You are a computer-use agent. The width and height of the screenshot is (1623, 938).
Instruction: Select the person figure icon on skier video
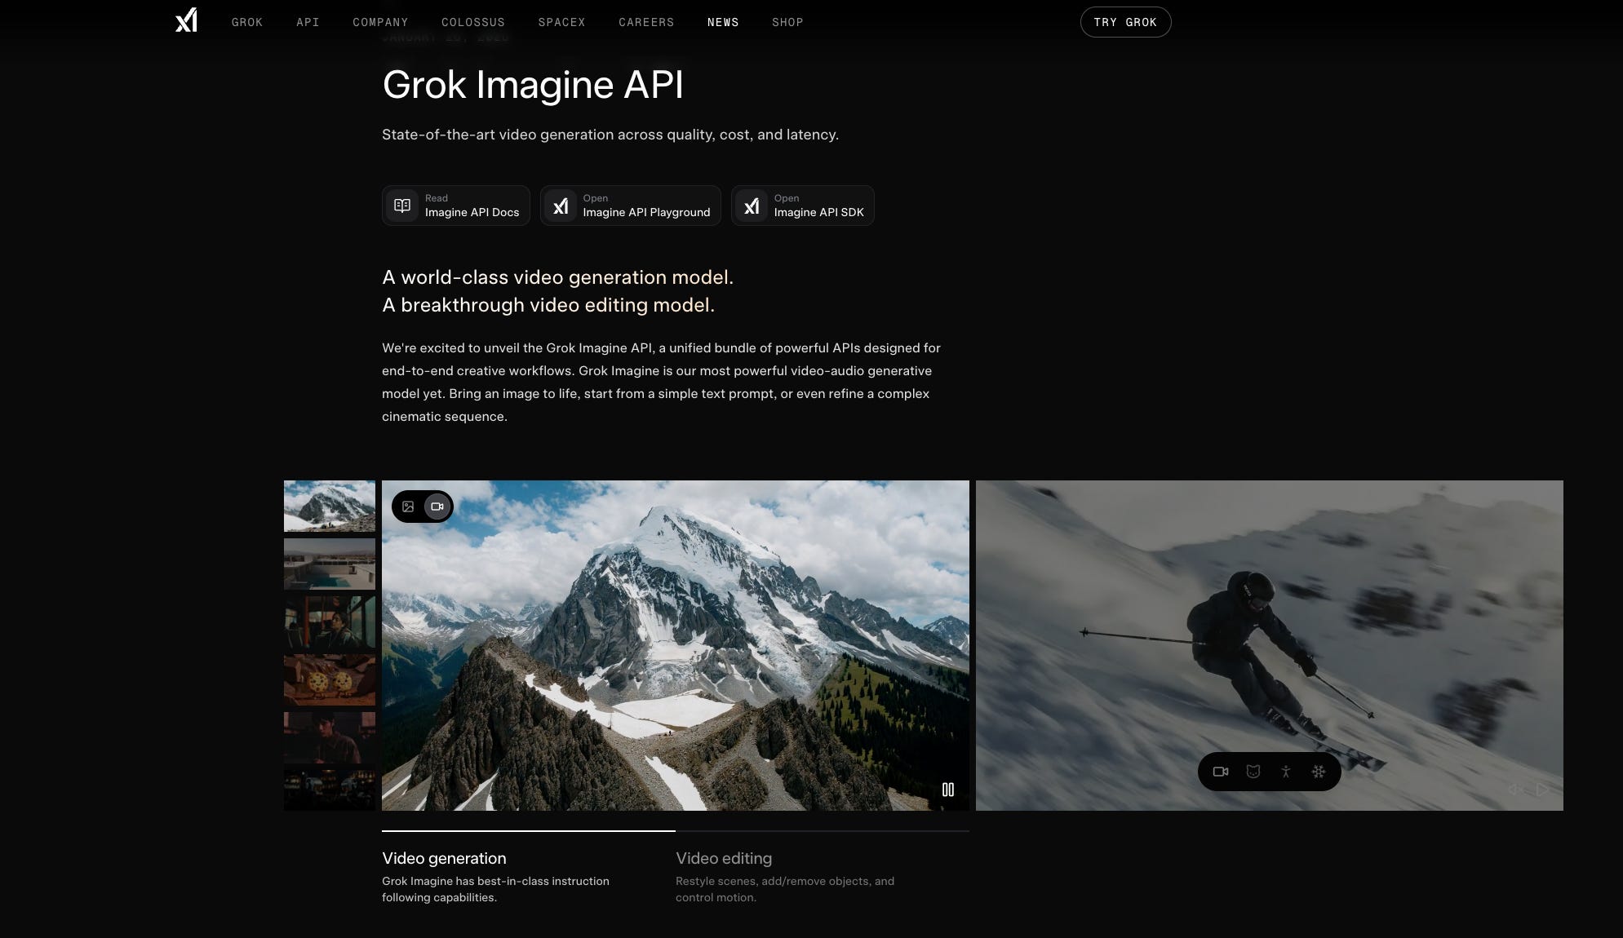point(1285,772)
